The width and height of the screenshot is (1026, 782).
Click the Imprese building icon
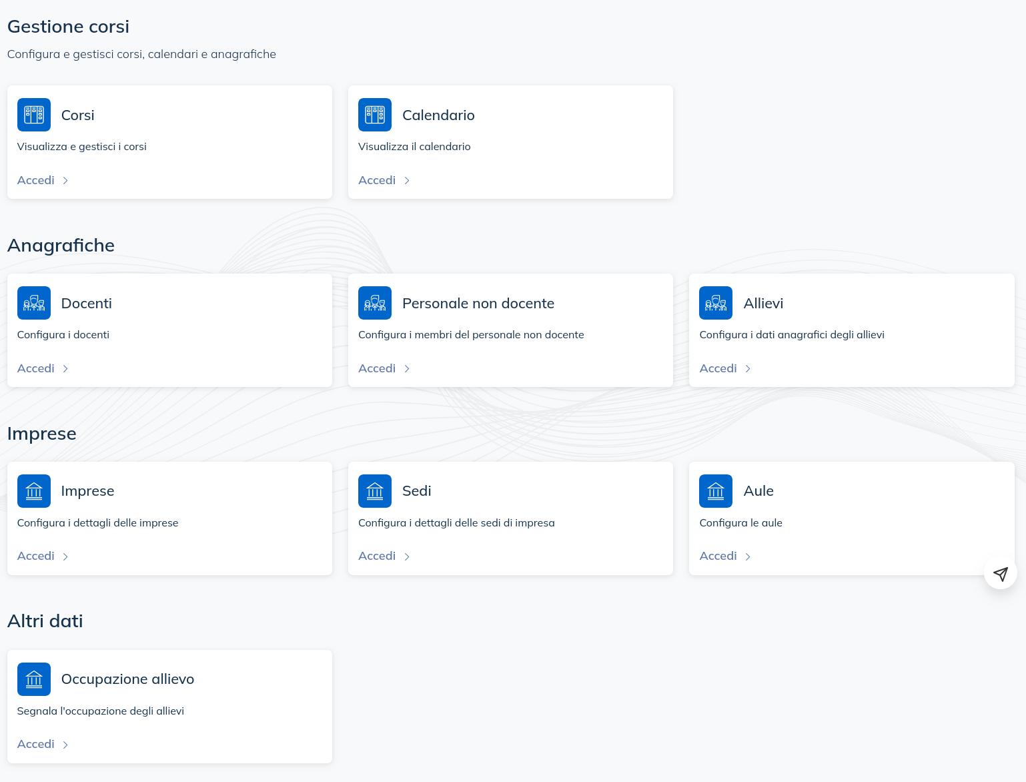click(34, 491)
